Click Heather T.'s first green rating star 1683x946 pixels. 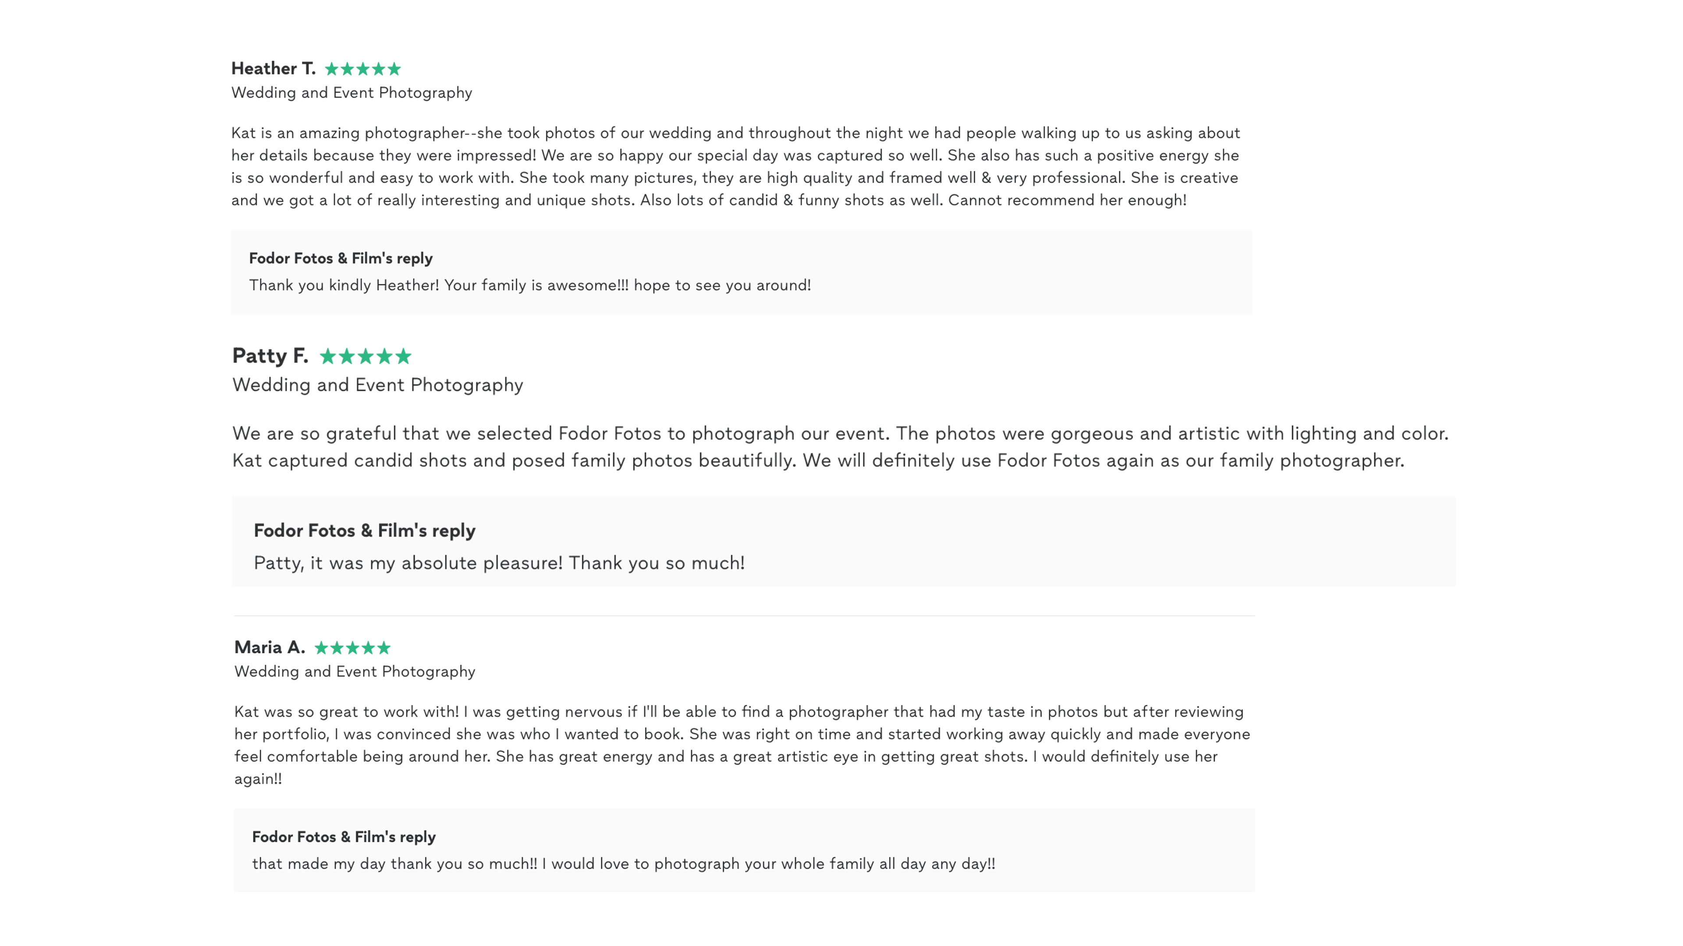point(331,69)
